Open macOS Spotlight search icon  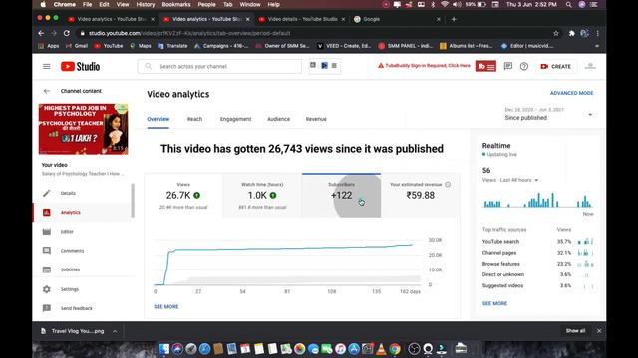[x=569, y=4]
